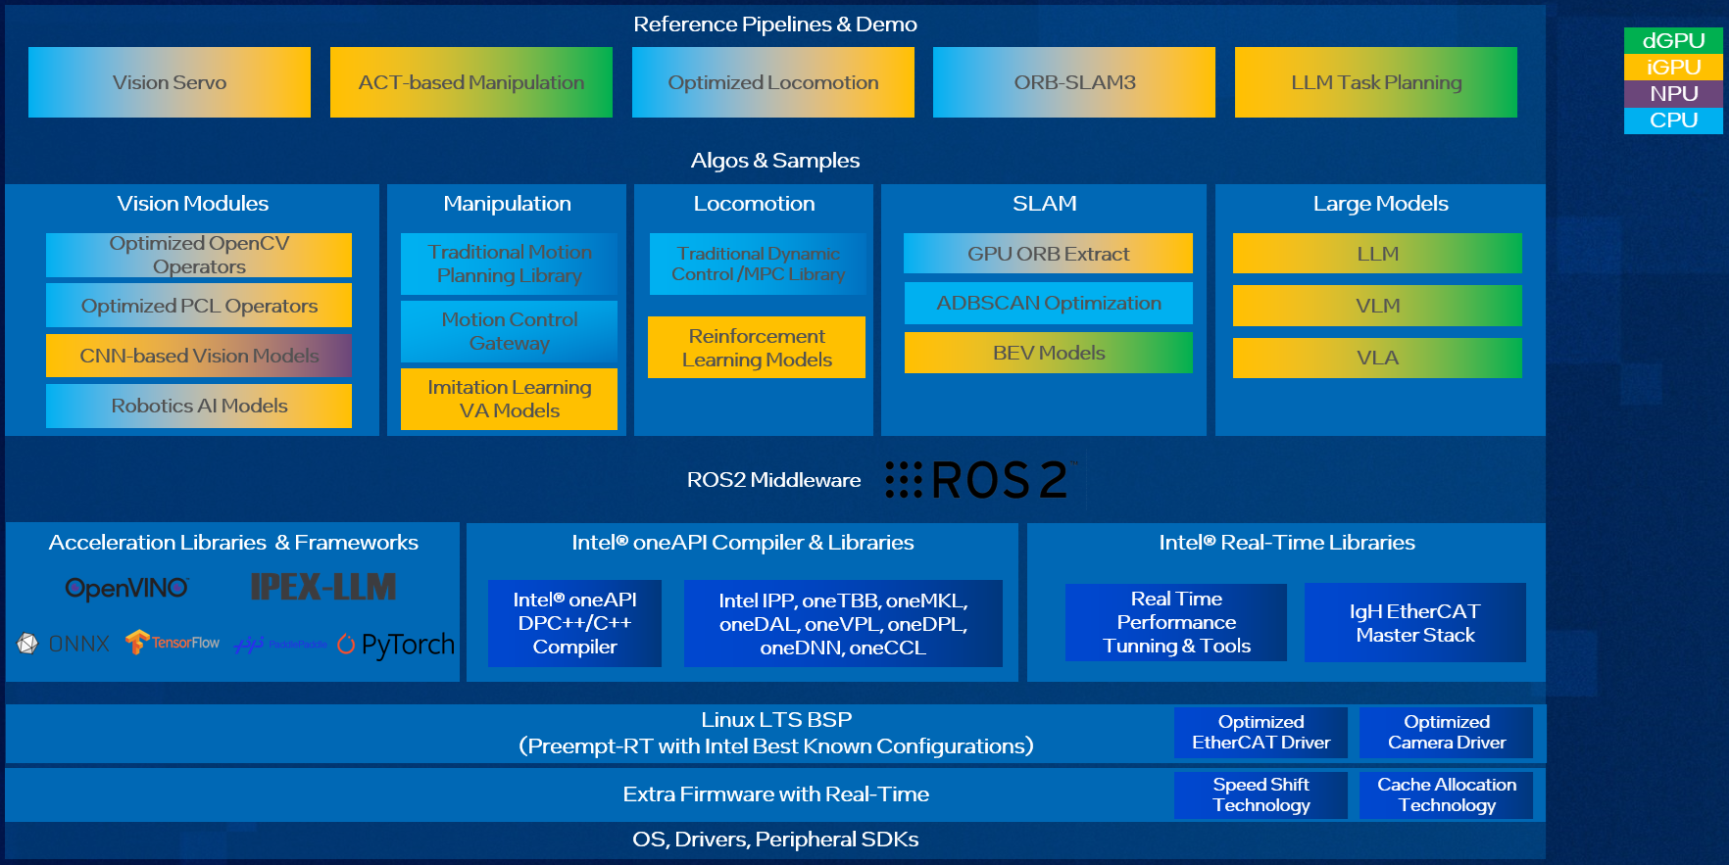
Task: Click the OpenVINO logo
Action: [126, 588]
